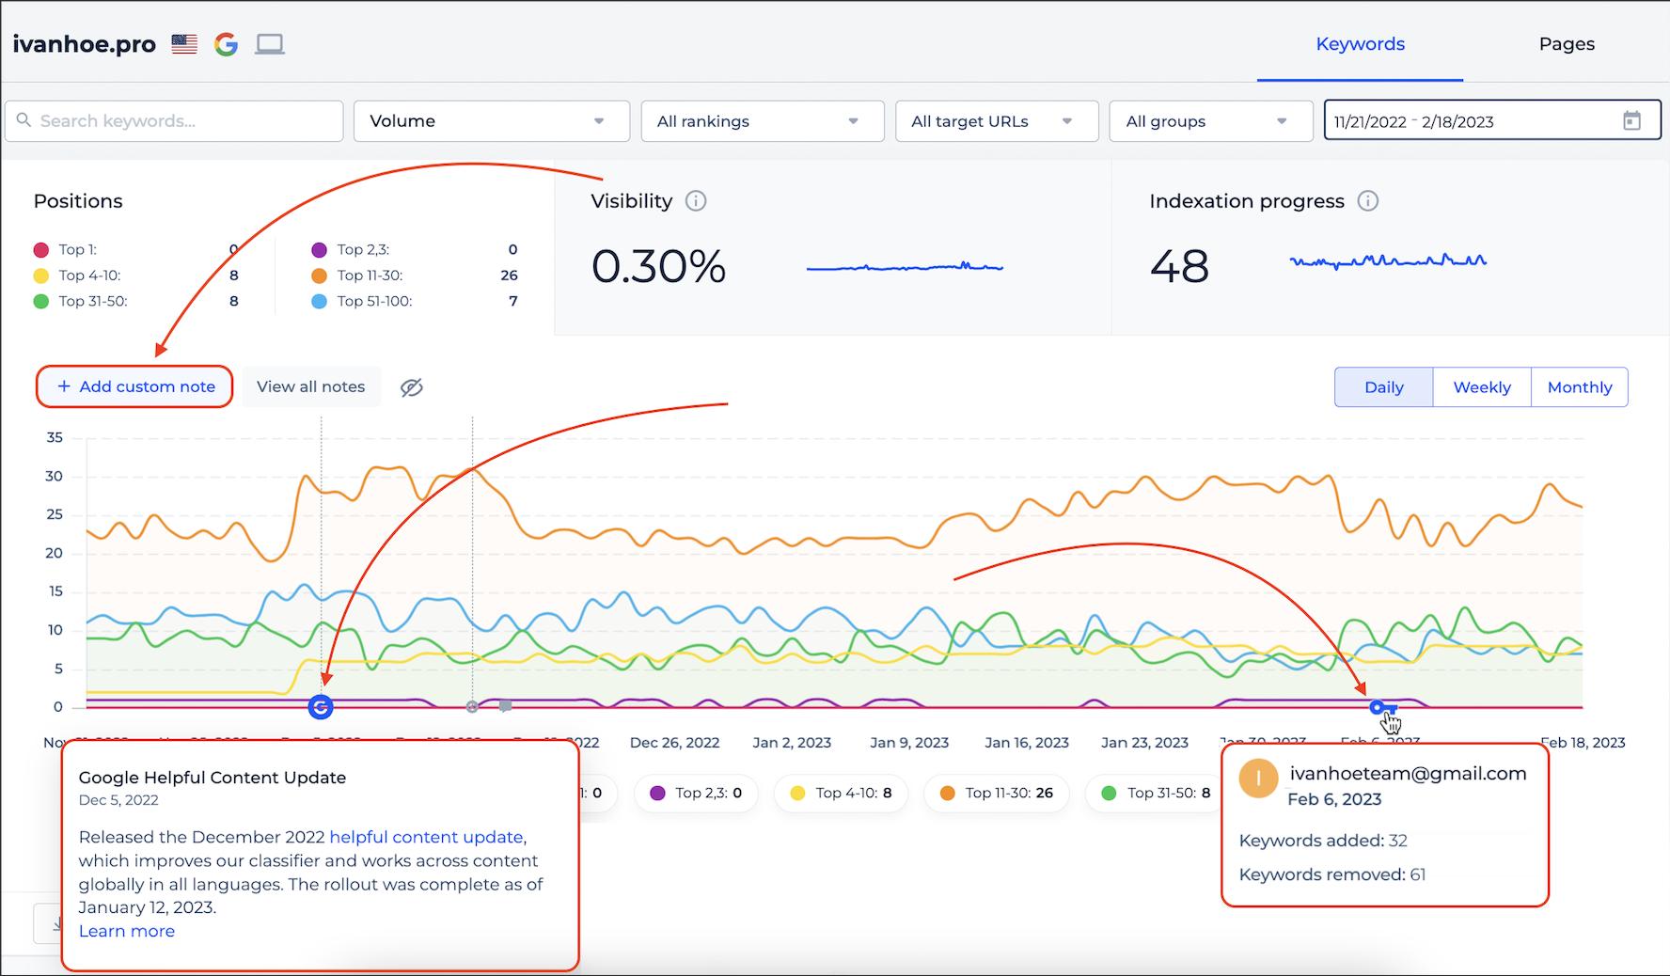The height and width of the screenshot is (976, 1670).
Task: Click Top 31-50 green legend dot
Action: (41, 301)
